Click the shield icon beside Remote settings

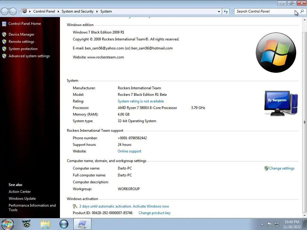click(4, 42)
